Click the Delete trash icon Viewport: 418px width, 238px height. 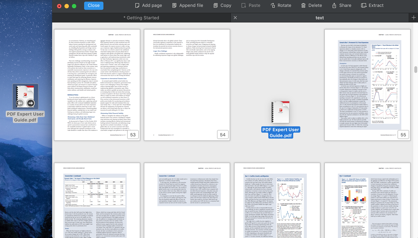303,5
